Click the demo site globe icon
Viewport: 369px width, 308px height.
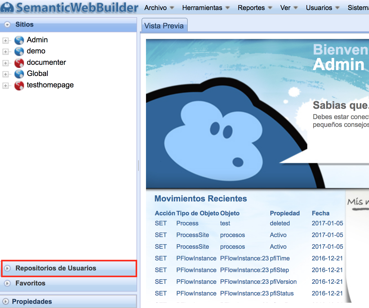tap(19, 51)
